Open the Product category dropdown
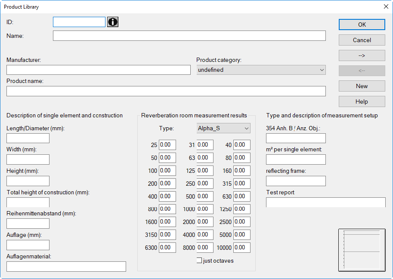 coord(261,70)
